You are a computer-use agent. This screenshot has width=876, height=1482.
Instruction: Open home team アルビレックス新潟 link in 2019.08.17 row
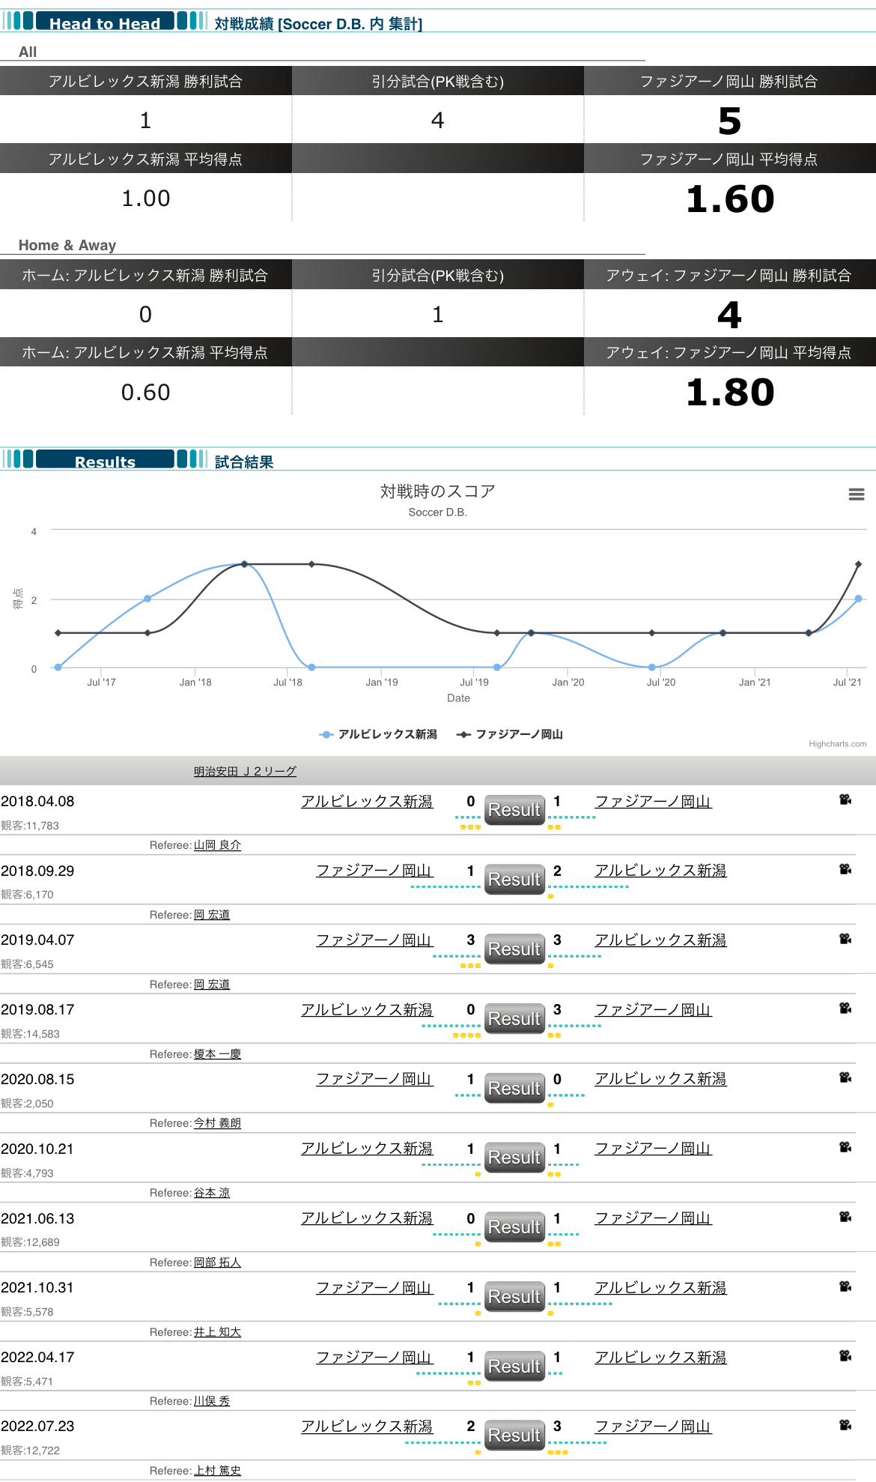click(x=367, y=1010)
